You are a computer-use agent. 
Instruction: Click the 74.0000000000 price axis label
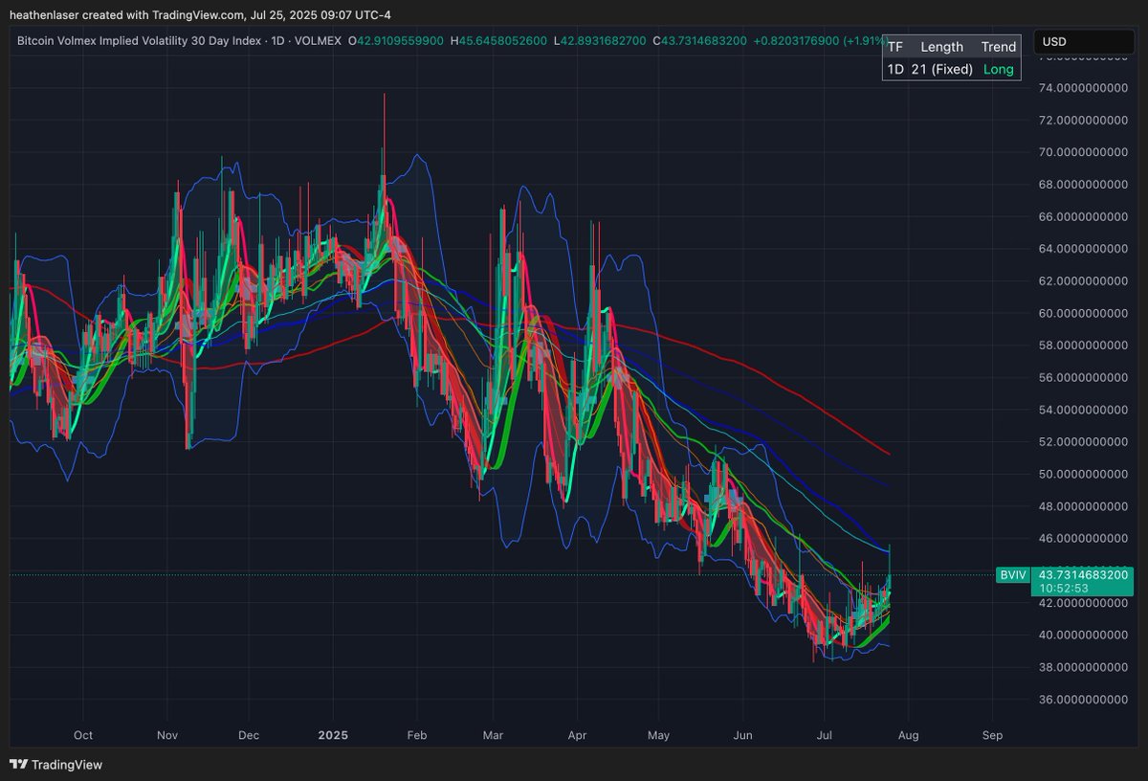[x=1084, y=88]
